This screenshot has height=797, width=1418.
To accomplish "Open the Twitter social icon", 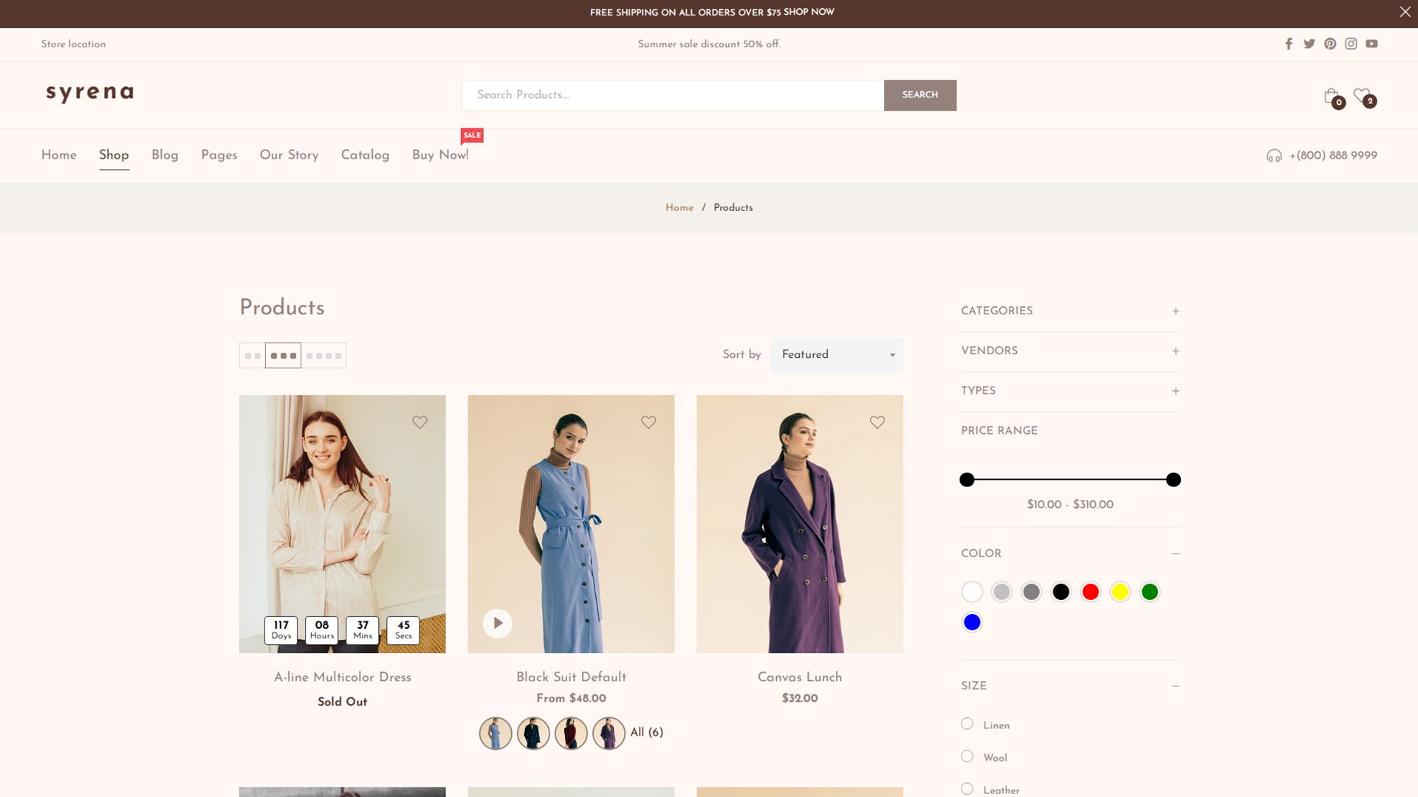I will point(1309,44).
